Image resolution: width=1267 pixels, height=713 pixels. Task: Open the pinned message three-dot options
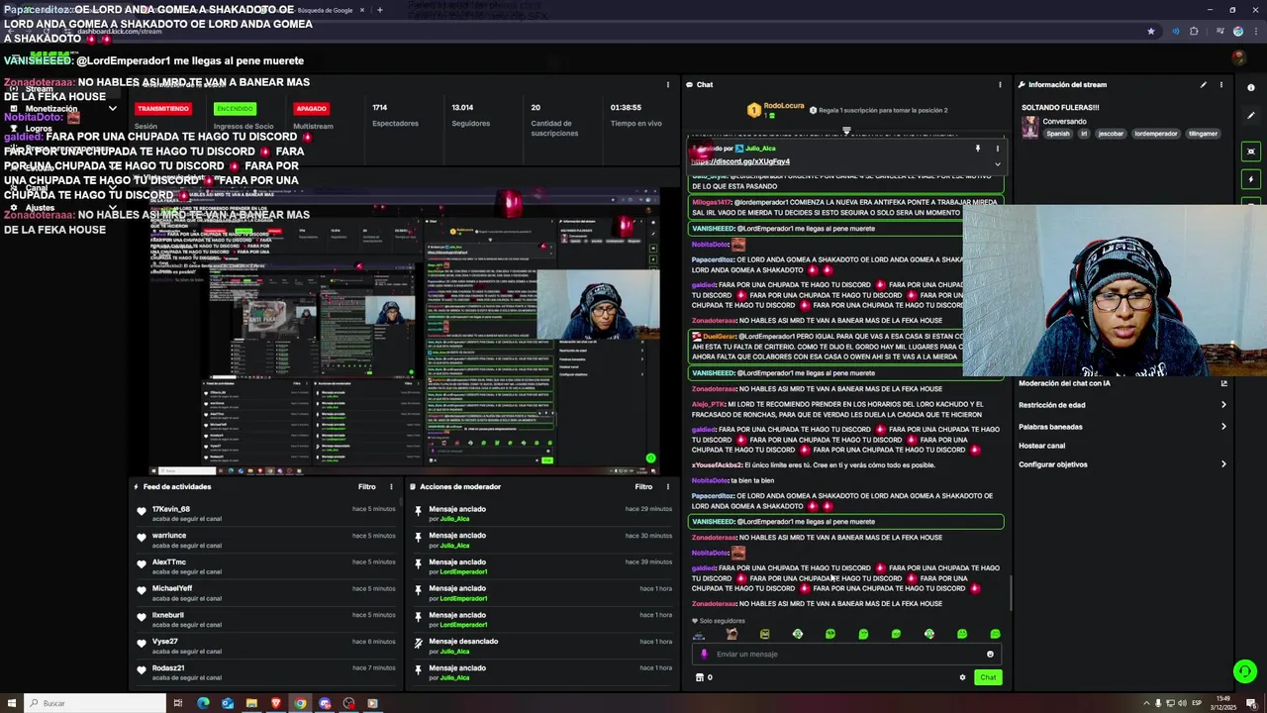(997, 149)
